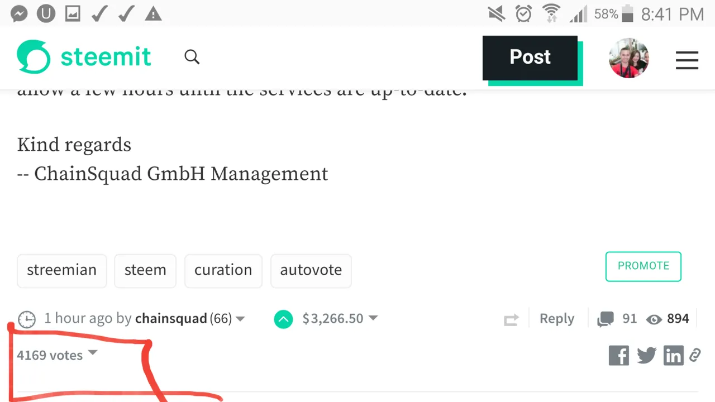This screenshot has height=402, width=715.
Task: Click the Reply link
Action: (x=557, y=319)
